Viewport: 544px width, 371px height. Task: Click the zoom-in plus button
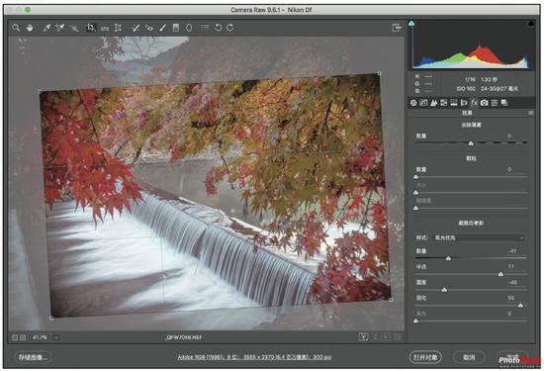tap(23, 337)
